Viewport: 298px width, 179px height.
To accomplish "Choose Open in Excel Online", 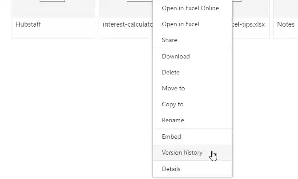I will coord(190,8).
